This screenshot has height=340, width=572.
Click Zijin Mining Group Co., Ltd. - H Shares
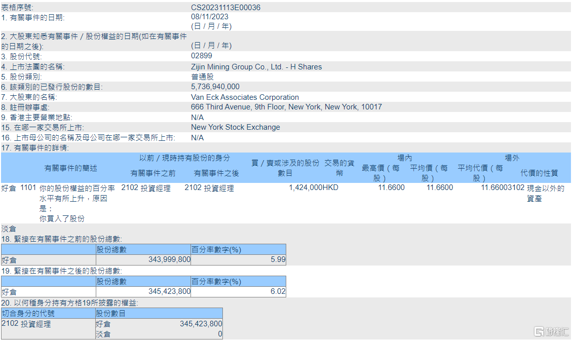256,67
